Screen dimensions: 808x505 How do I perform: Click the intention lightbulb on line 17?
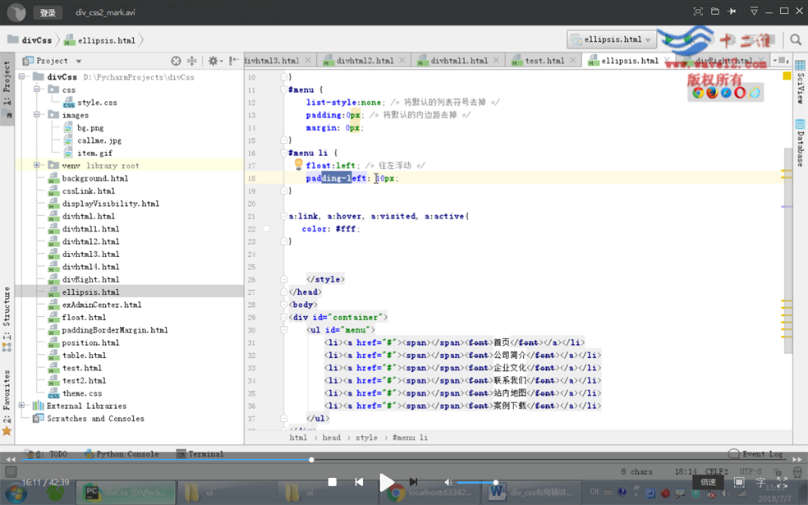point(300,165)
